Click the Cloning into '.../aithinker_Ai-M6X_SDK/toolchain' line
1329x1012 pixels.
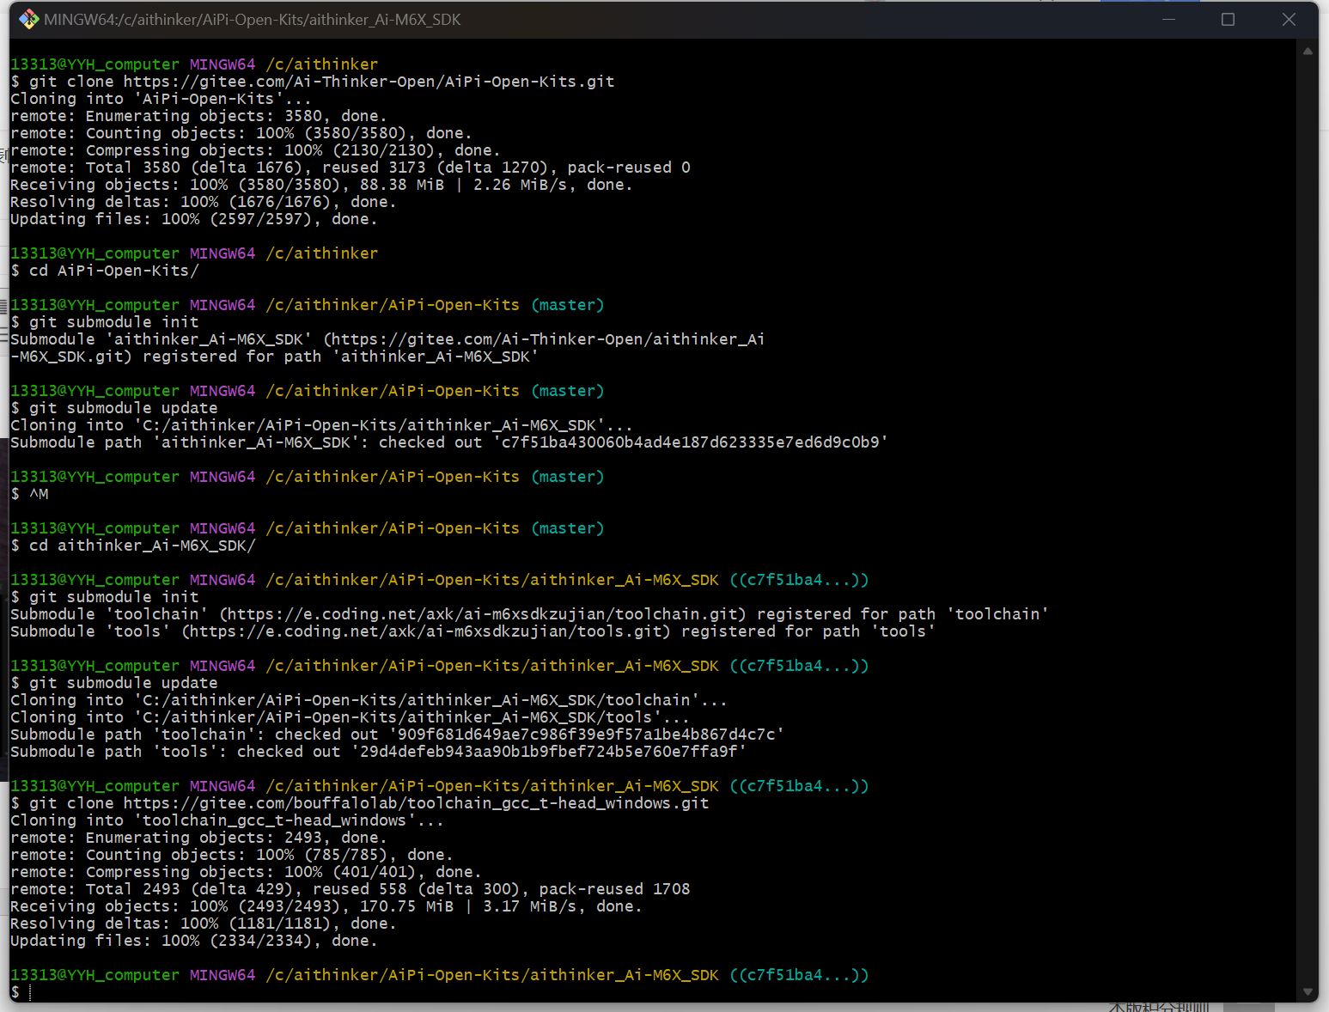pyautogui.click(x=369, y=700)
